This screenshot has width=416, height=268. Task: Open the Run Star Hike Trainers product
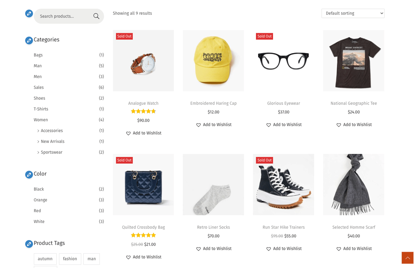click(x=283, y=227)
